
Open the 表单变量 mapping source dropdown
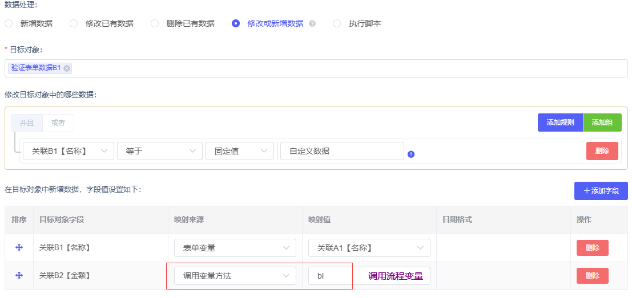[x=235, y=248]
